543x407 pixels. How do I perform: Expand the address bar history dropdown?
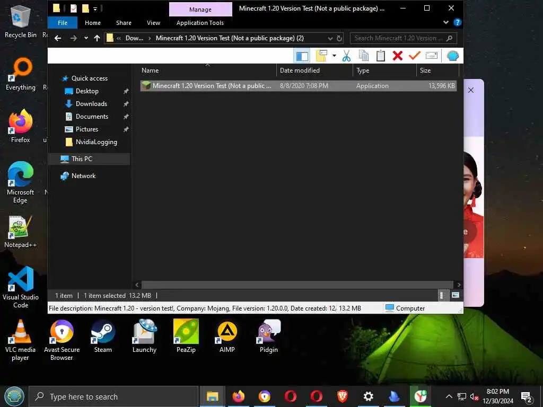click(330, 38)
